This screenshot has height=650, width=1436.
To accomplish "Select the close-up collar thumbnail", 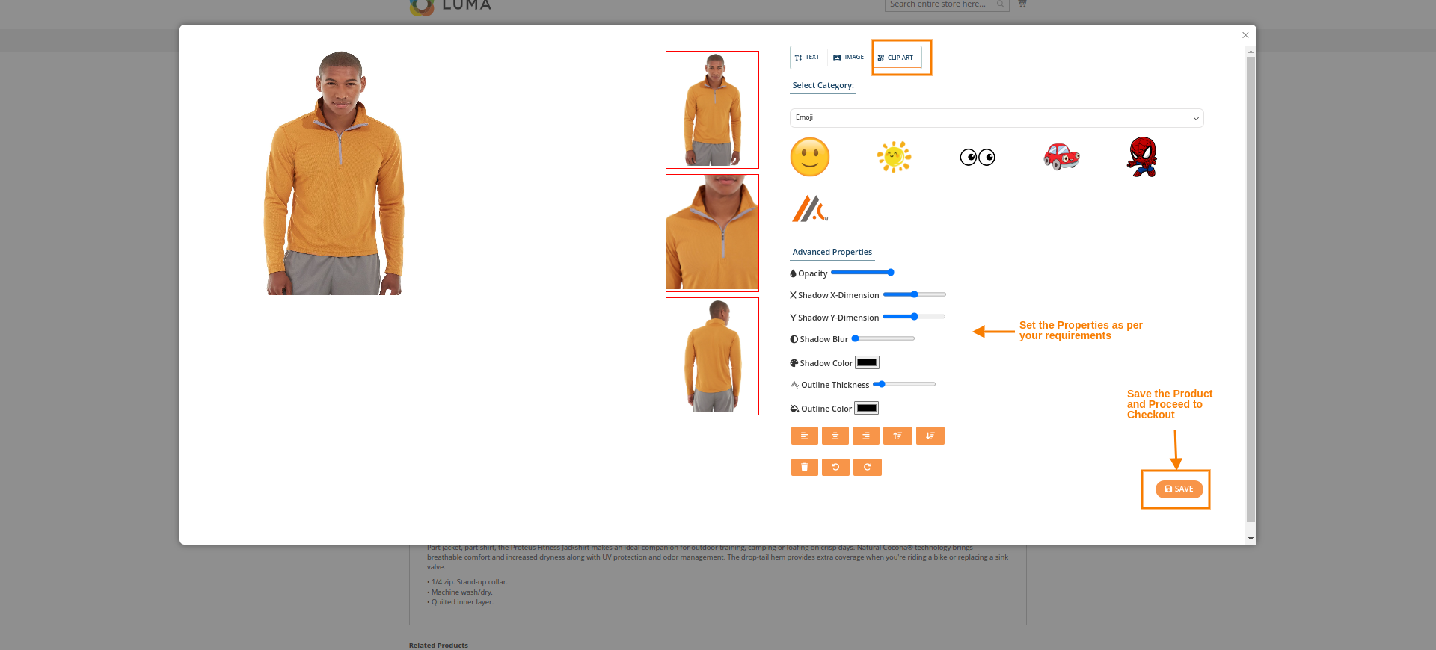I will tap(712, 233).
